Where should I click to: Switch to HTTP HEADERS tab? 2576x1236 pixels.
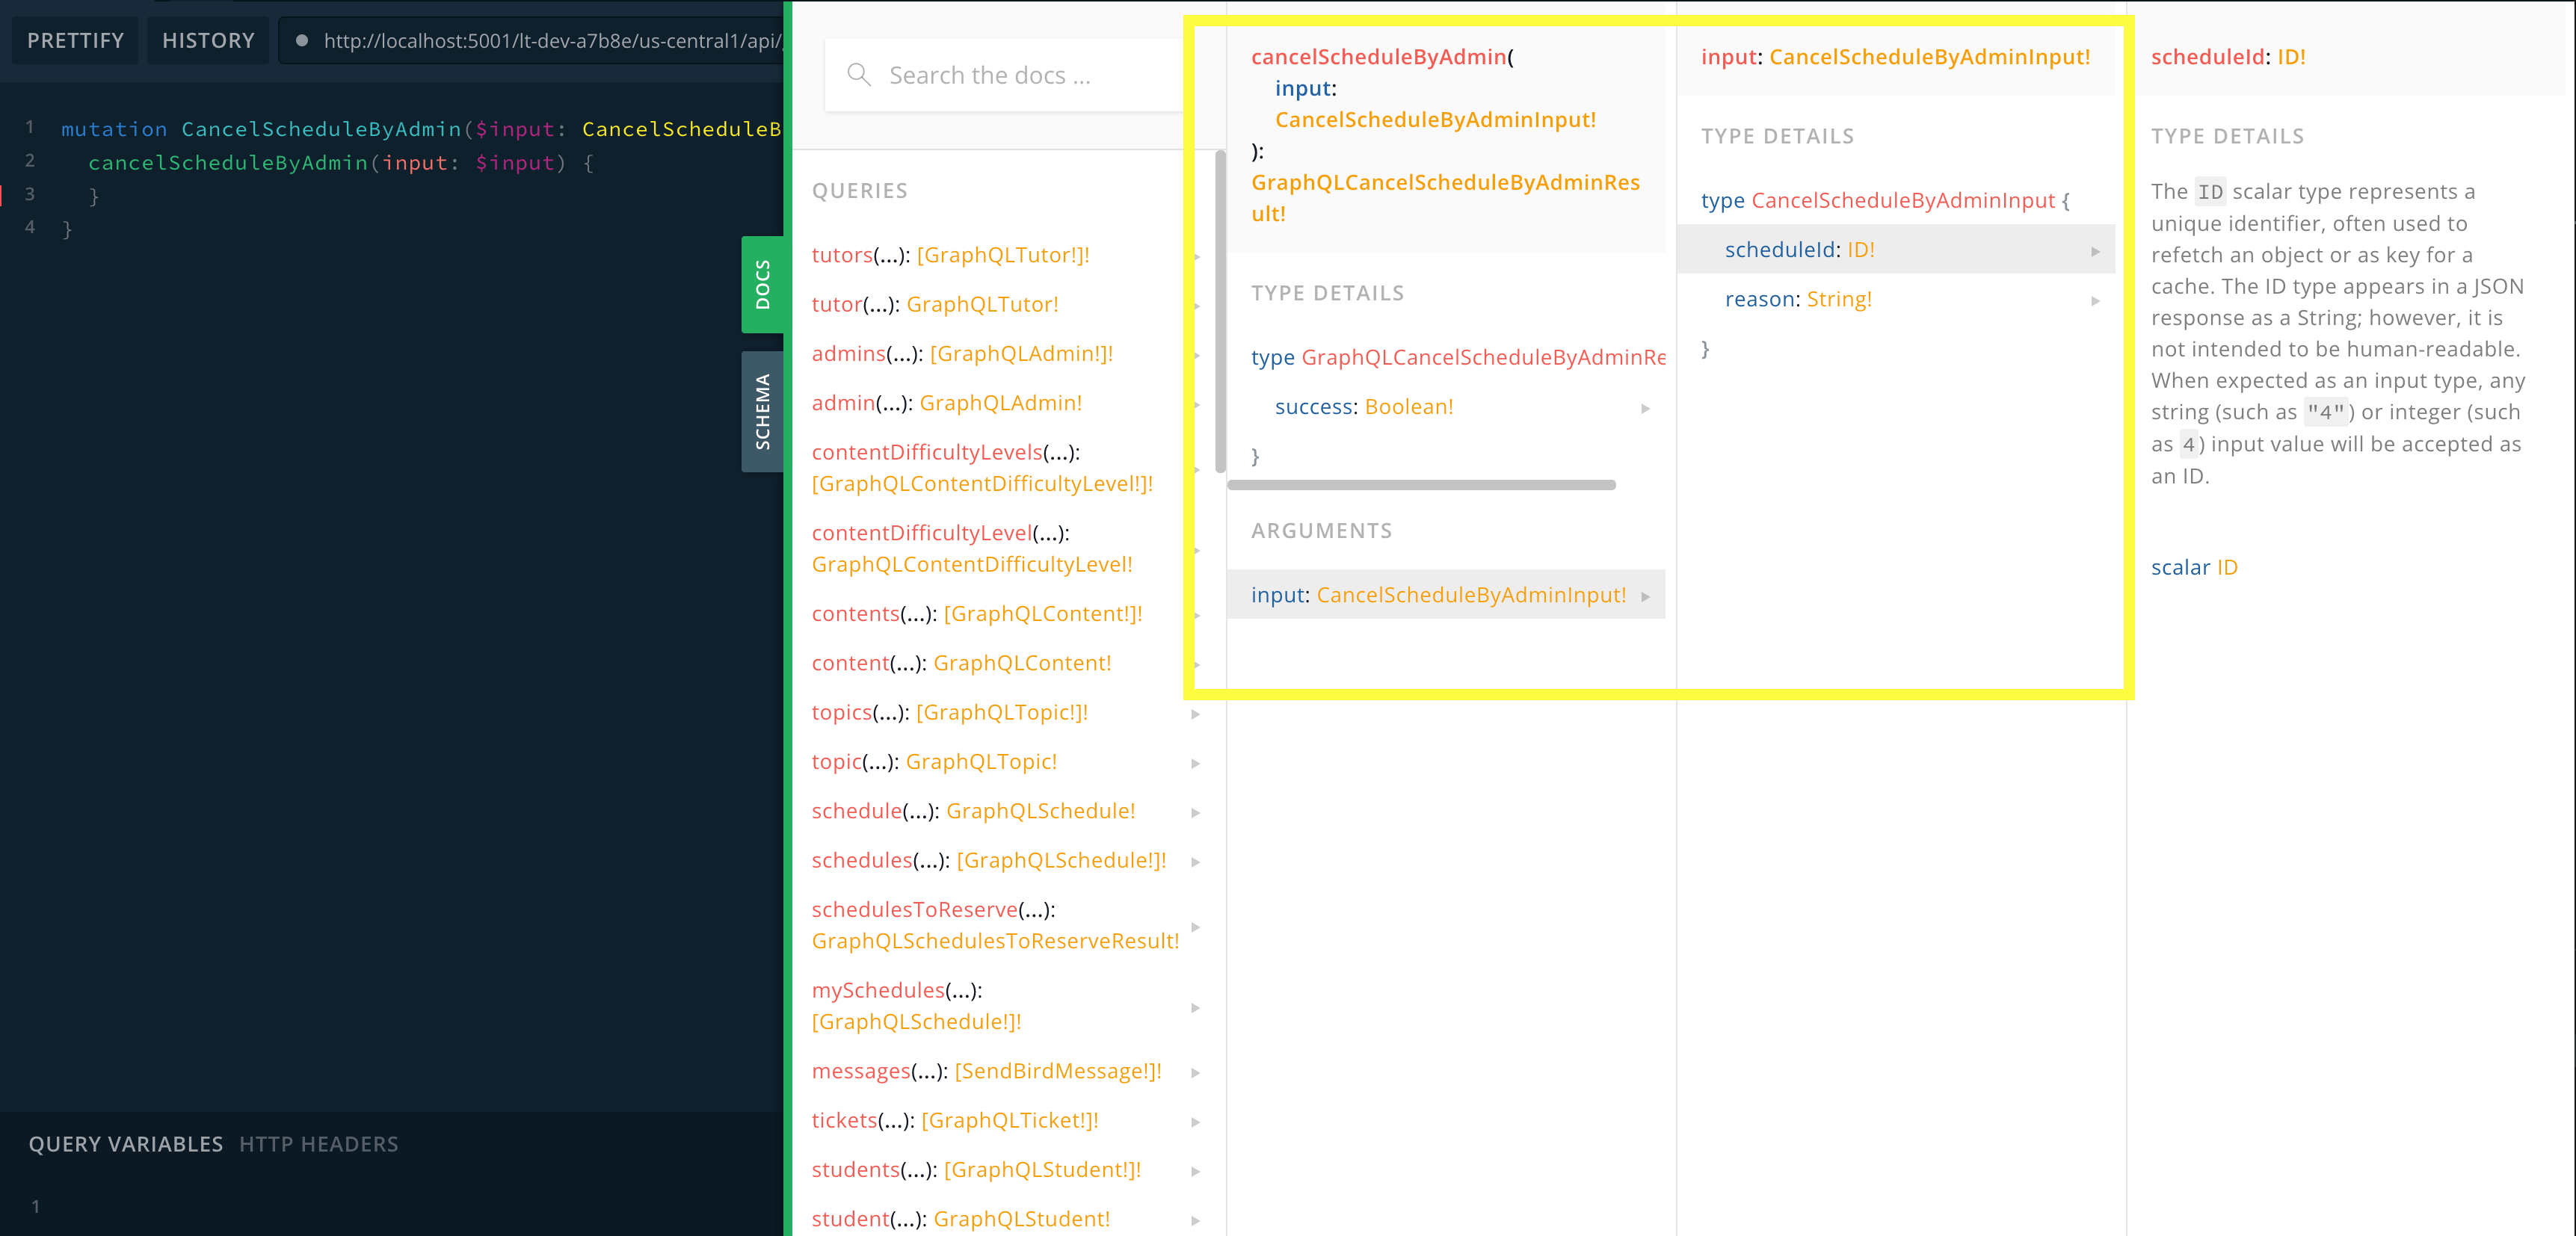[318, 1144]
